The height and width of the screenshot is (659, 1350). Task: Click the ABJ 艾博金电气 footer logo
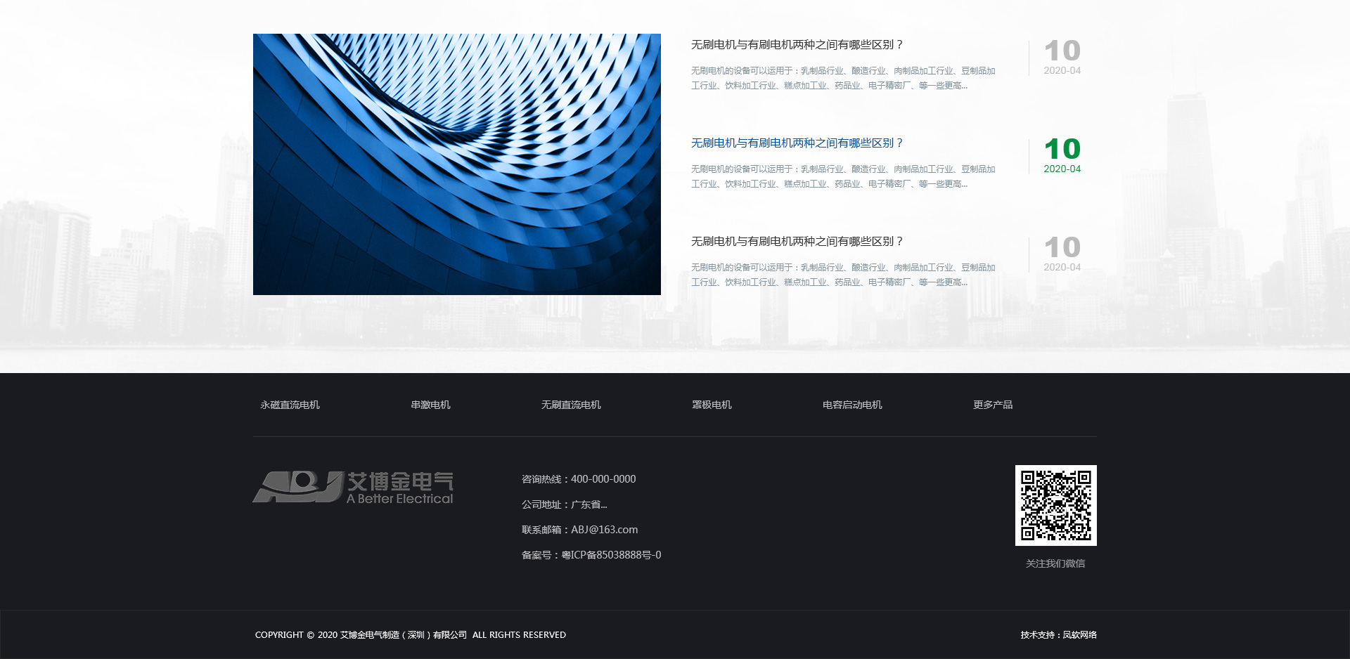coord(353,487)
